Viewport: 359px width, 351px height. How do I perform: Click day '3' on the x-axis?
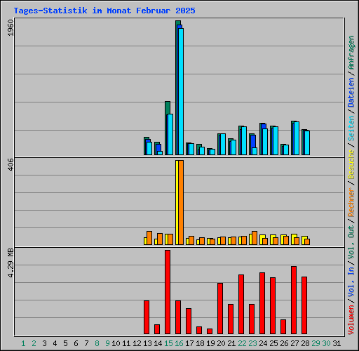(44, 343)
